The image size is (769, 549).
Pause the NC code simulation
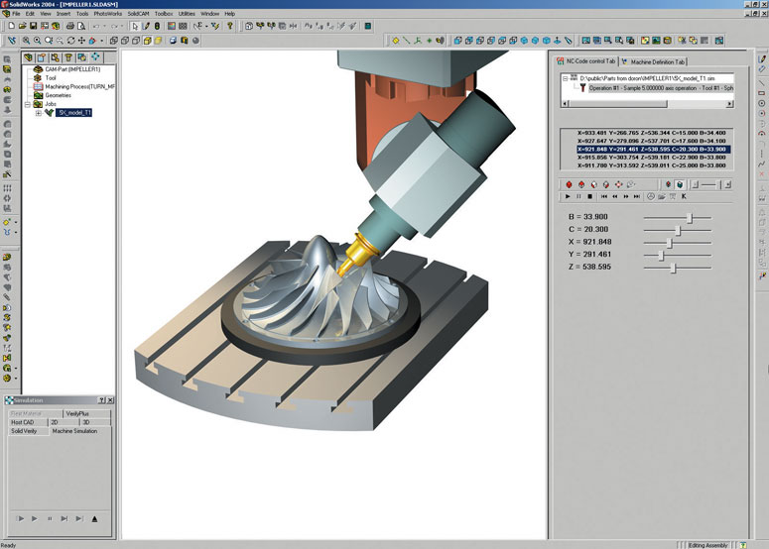click(578, 196)
